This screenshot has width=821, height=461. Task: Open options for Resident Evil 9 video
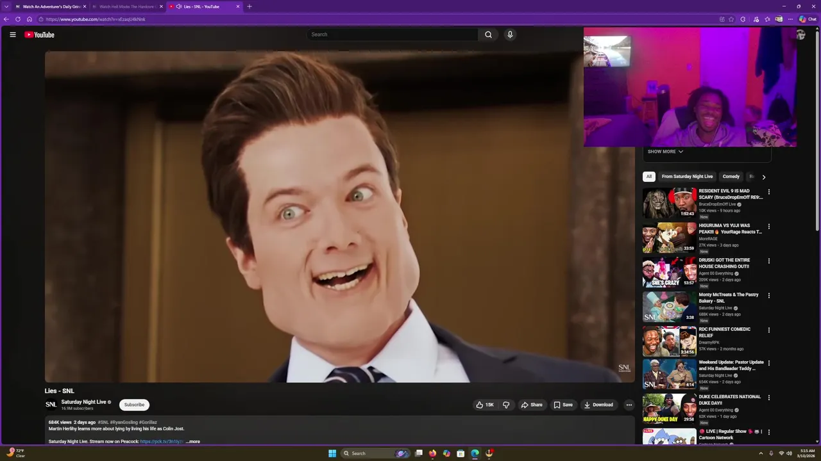(768, 192)
